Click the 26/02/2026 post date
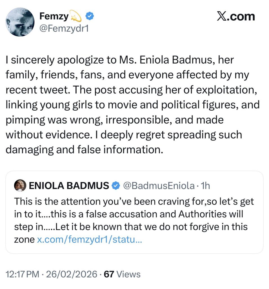This screenshot has width=269, height=289. [72, 274]
